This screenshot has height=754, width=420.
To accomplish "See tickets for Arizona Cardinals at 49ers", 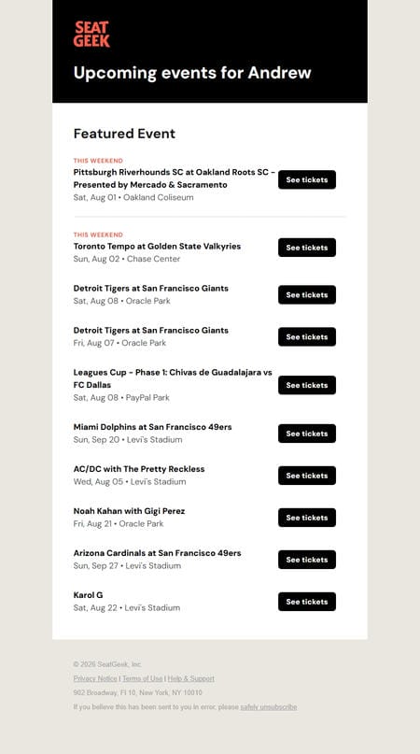I will (306, 560).
